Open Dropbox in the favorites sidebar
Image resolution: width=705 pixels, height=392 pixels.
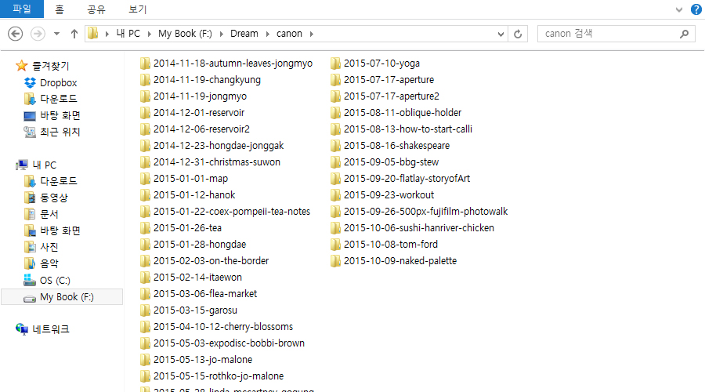click(58, 82)
